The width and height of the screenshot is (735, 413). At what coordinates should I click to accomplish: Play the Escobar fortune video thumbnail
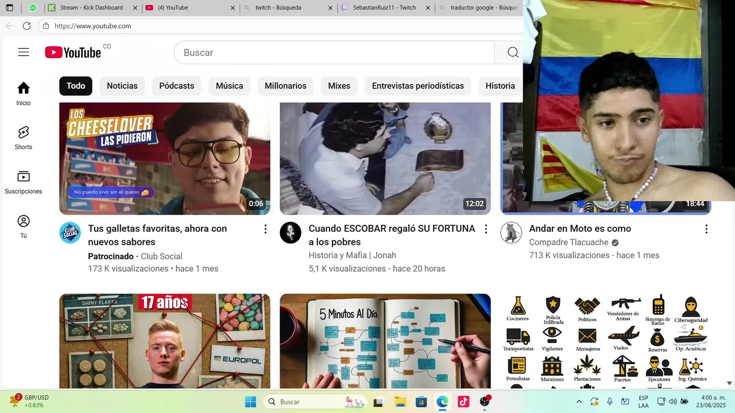tap(385, 158)
